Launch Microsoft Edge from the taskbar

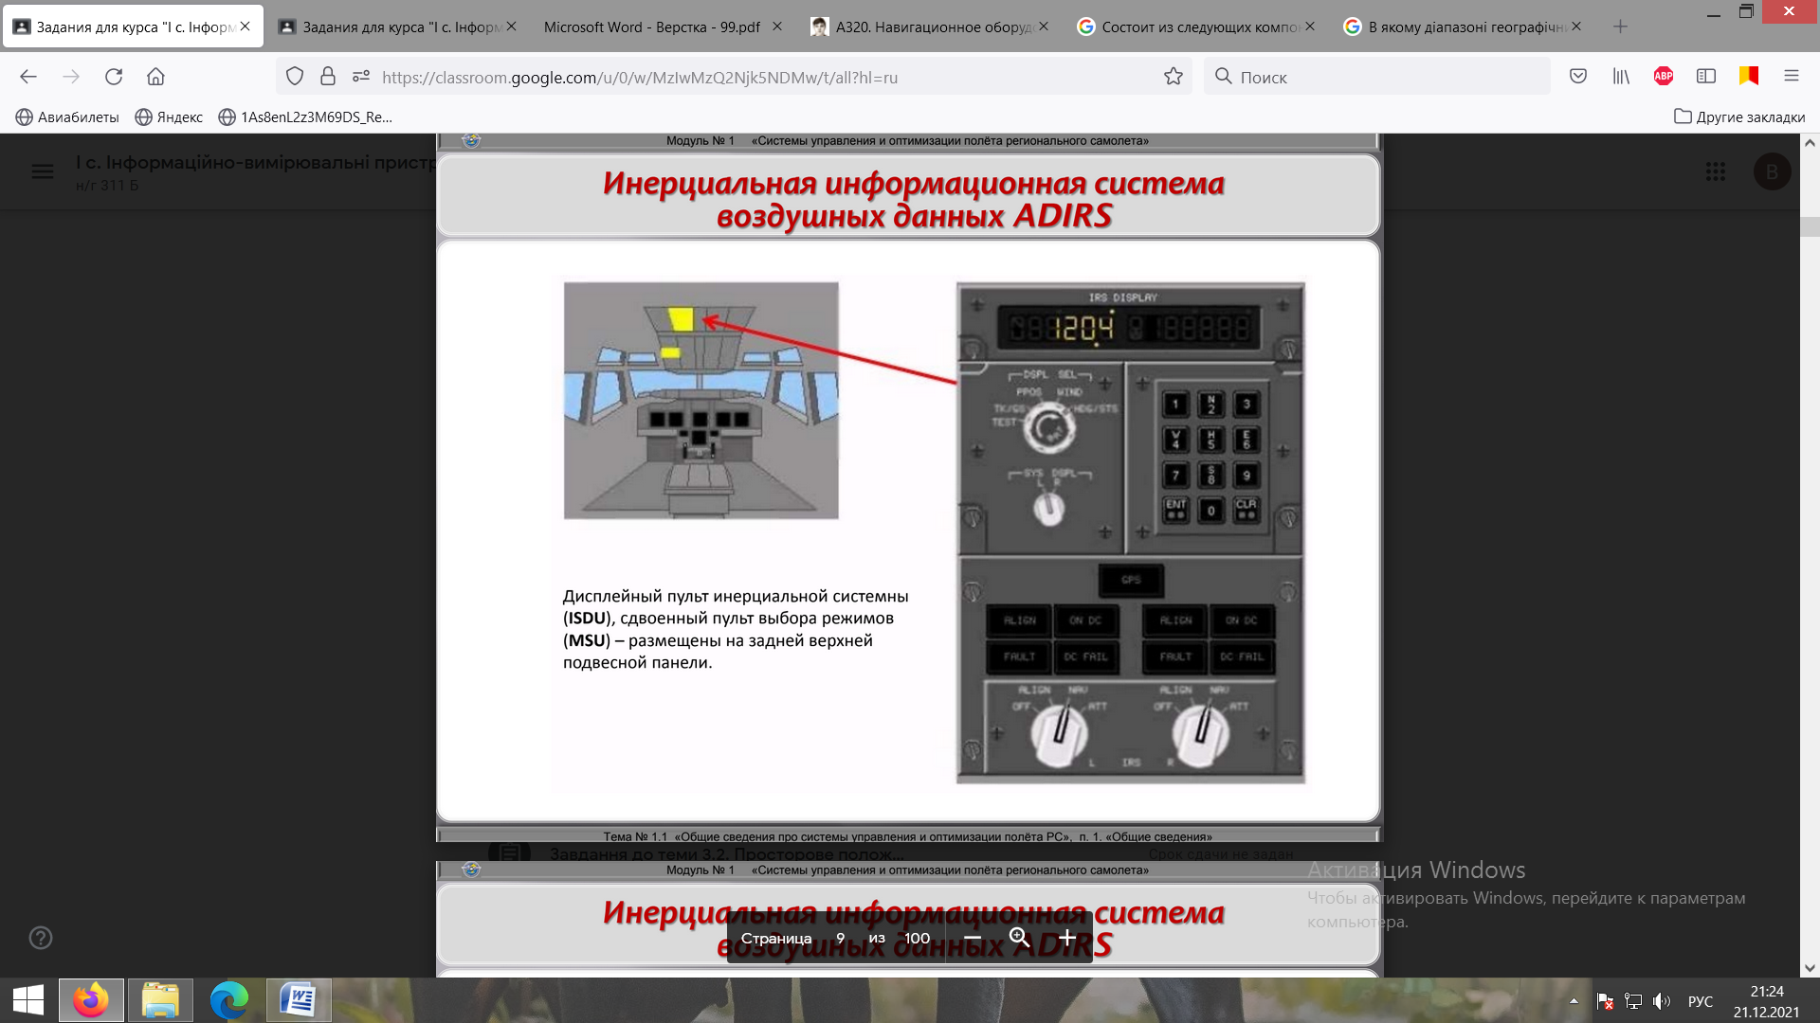pos(229,1000)
